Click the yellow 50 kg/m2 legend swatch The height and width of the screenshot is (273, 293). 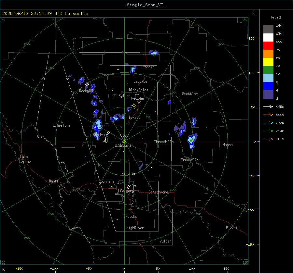(x=268, y=62)
